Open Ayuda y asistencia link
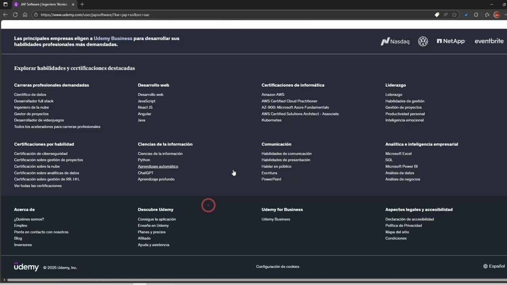The width and height of the screenshot is (507, 285). click(154, 245)
